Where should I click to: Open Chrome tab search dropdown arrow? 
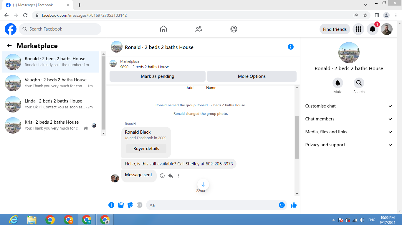click(x=365, y=5)
